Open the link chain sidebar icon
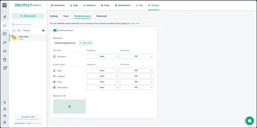257x128 pixels. tap(5, 42)
